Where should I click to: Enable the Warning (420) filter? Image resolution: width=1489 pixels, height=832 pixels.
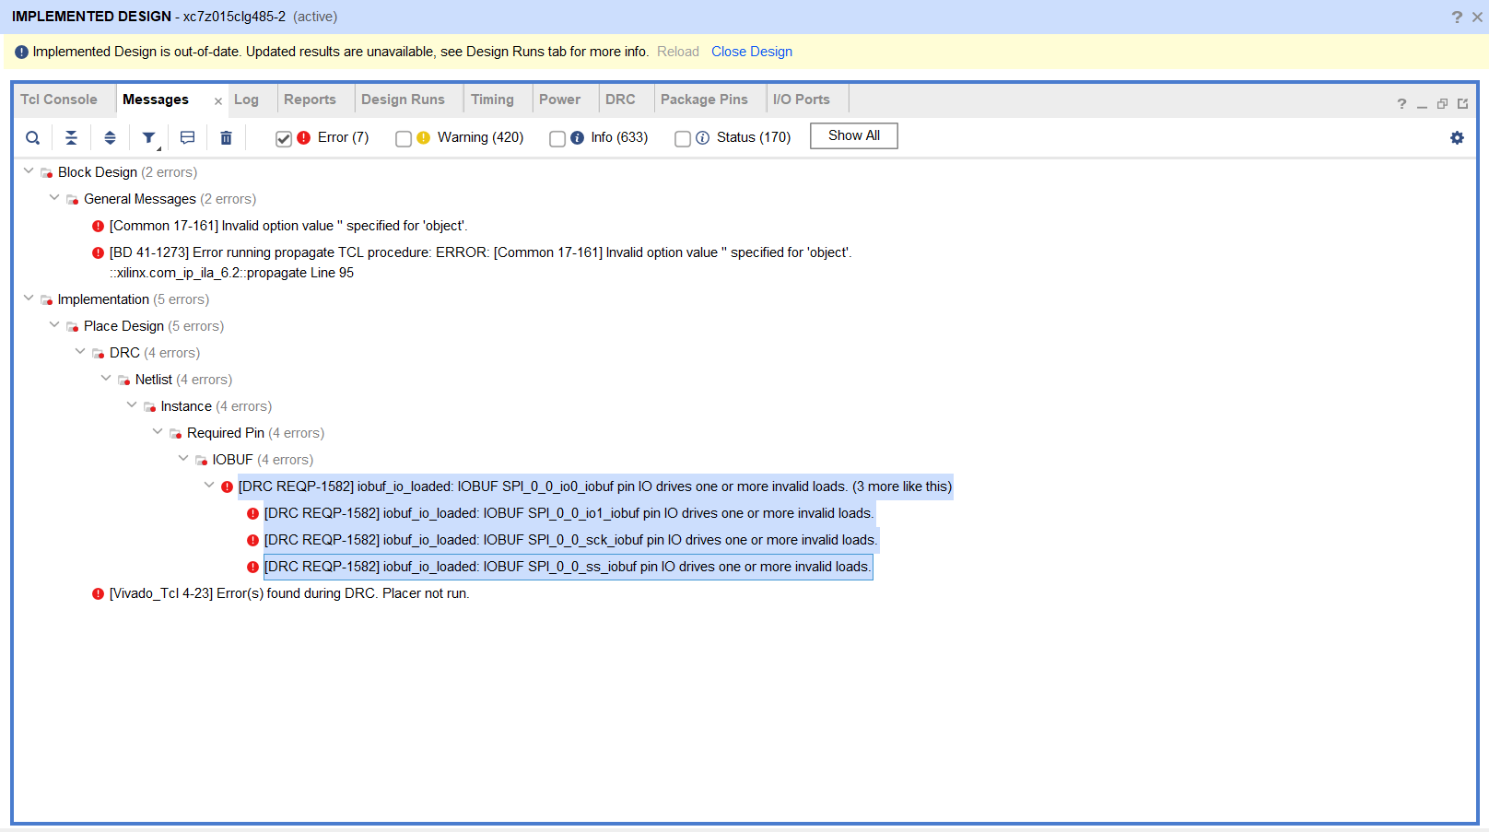coord(404,138)
